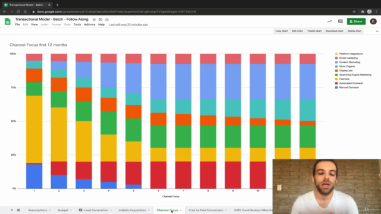Open Budget tab dropdown arrow
This screenshot has height=214, width=381.
71,210
